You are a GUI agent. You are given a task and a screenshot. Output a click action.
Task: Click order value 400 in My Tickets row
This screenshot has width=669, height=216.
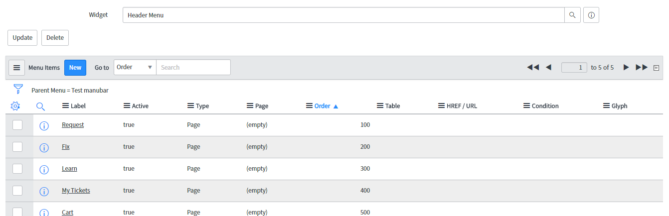[x=365, y=191]
